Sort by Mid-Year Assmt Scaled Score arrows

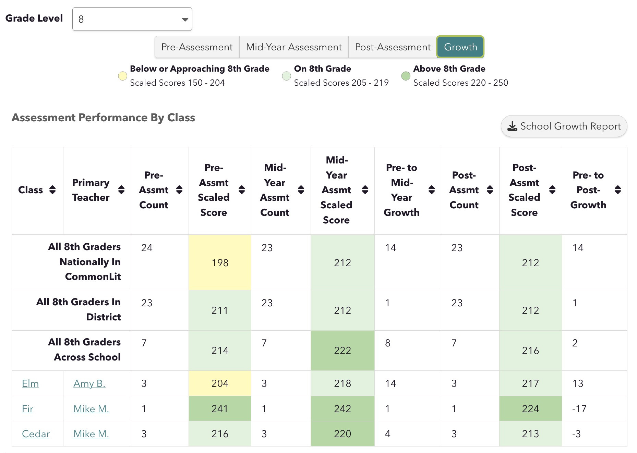pyautogui.click(x=365, y=190)
